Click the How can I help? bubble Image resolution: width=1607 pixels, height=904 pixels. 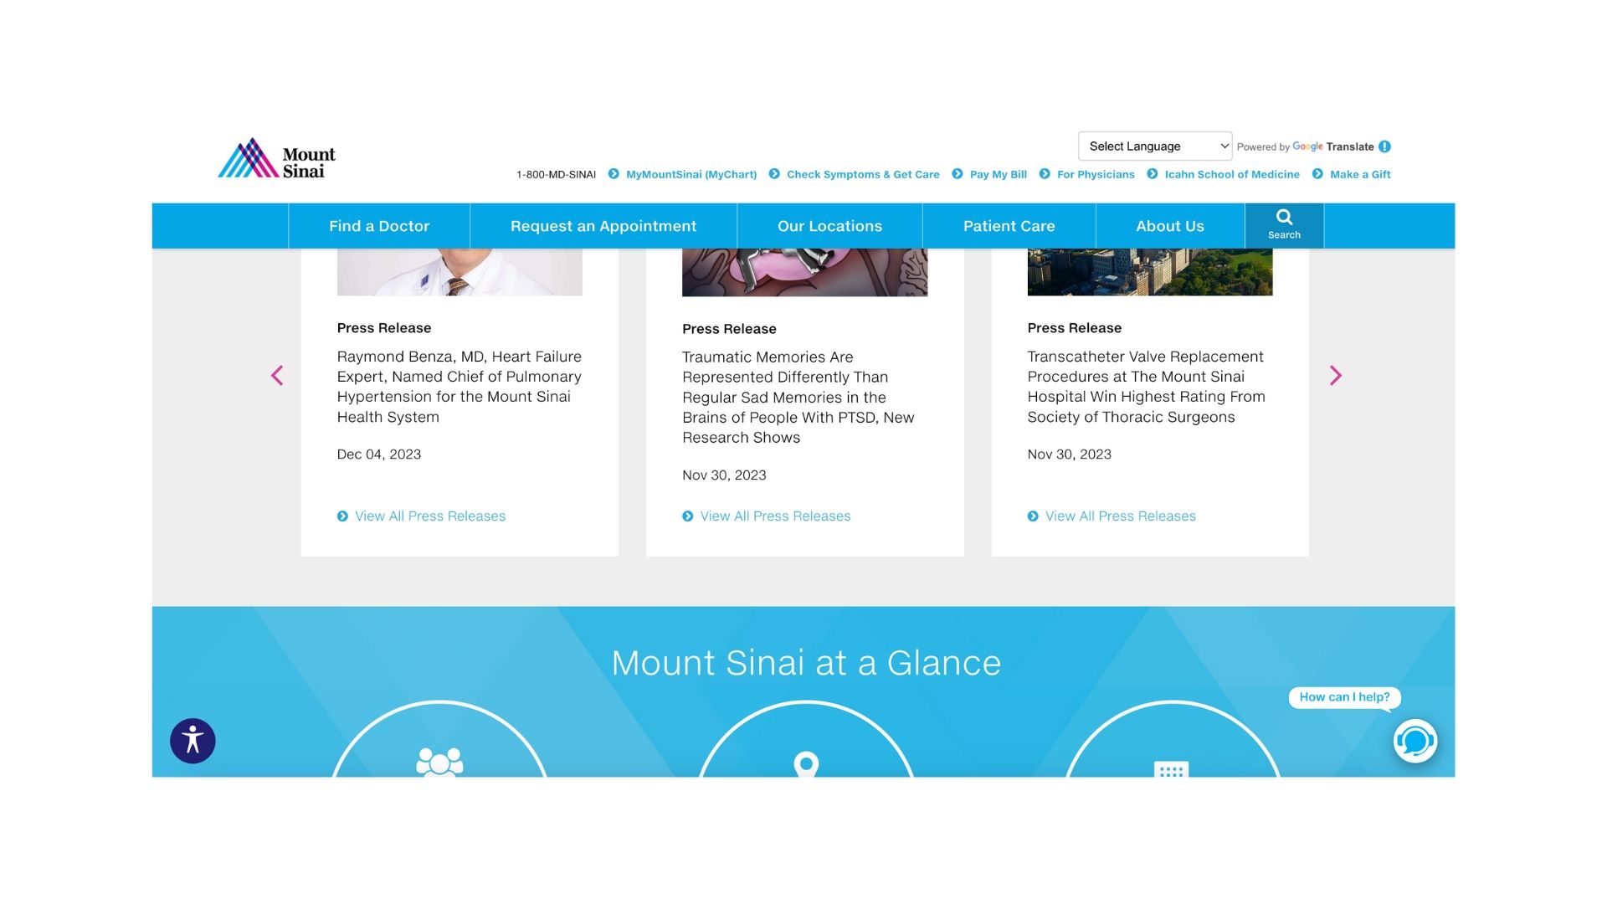pyautogui.click(x=1344, y=697)
